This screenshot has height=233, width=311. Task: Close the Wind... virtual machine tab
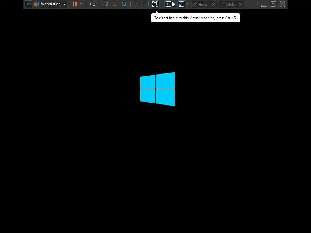tap(240, 4)
